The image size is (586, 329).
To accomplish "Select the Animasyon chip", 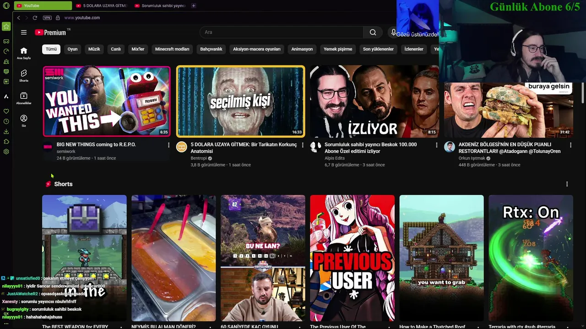I will (x=302, y=49).
